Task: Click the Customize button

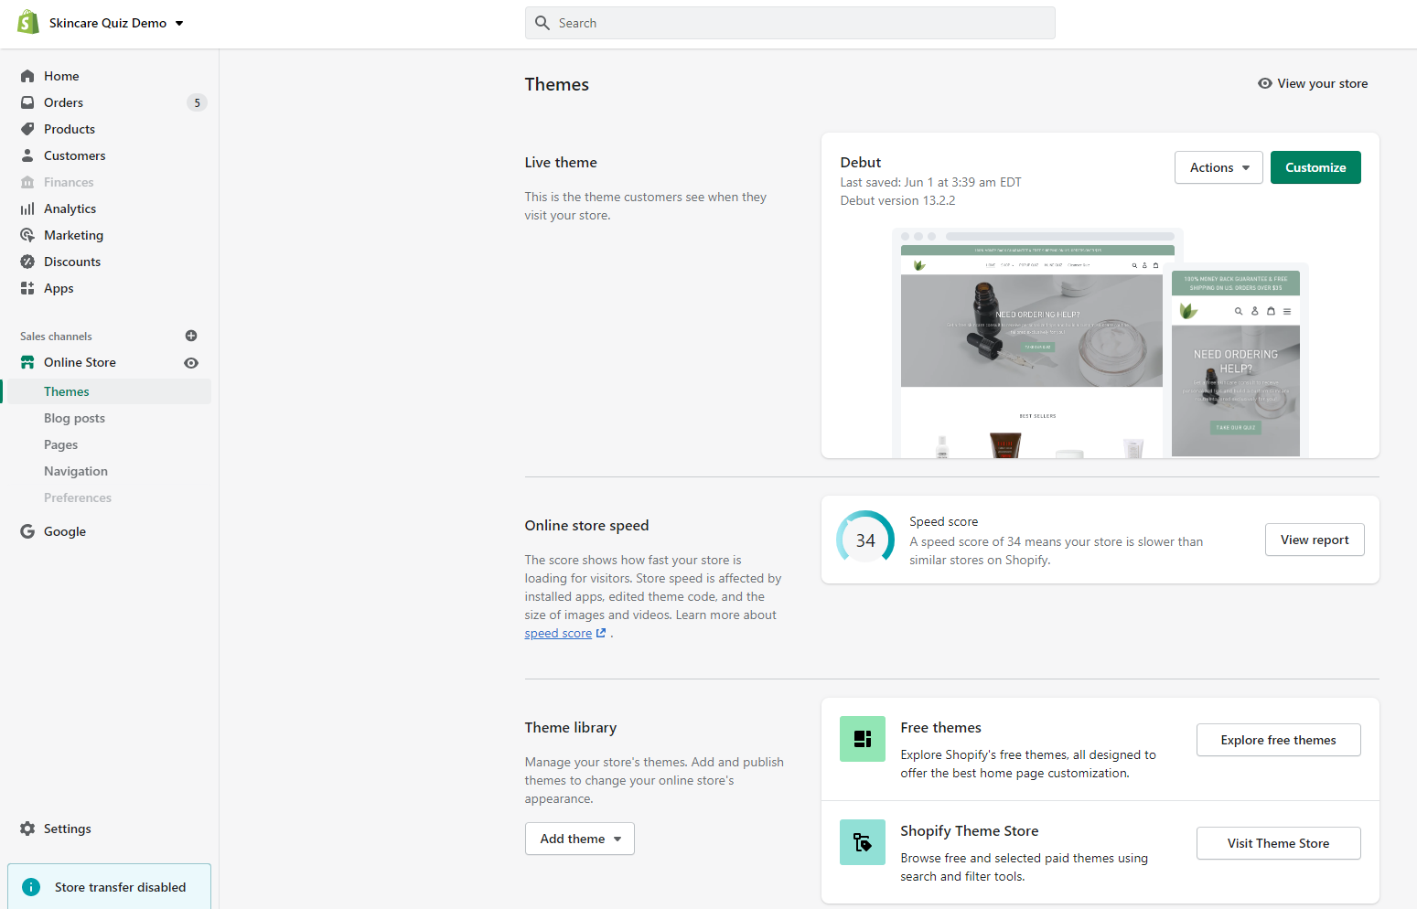Action: click(x=1315, y=167)
